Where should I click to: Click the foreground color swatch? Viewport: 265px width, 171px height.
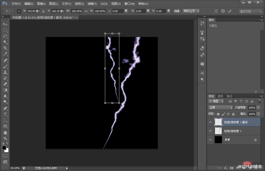[x=4, y=148]
